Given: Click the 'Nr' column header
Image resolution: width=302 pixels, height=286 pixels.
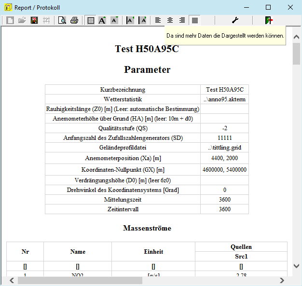Looking at the screenshot, I should click(25, 252).
